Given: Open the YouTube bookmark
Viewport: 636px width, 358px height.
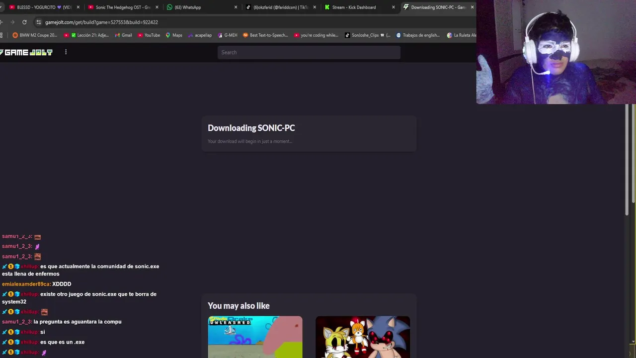Looking at the screenshot, I should (149, 35).
